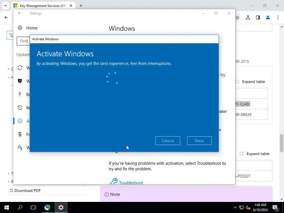The image size is (284, 213).
Task: Open Chrome Labs flask icon
Action: [248, 17]
